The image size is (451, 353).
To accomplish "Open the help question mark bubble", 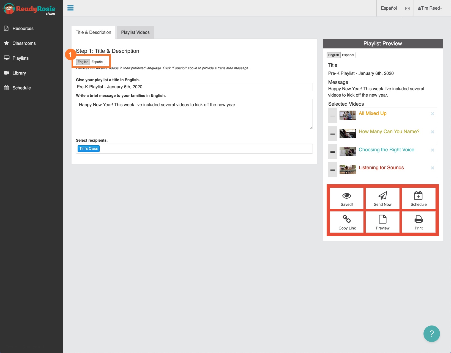I will pyautogui.click(x=431, y=334).
